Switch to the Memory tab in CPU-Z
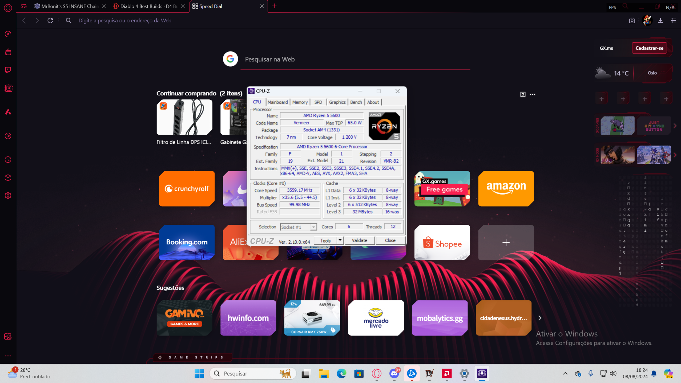 [300, 102]
